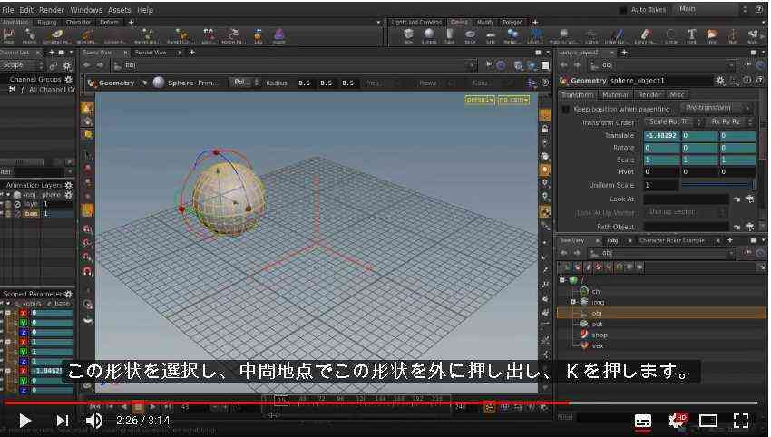This screenshot has height=437, width=771.
Task: Click the viewport lock icon on right toolbar
Action: (545, 130)
